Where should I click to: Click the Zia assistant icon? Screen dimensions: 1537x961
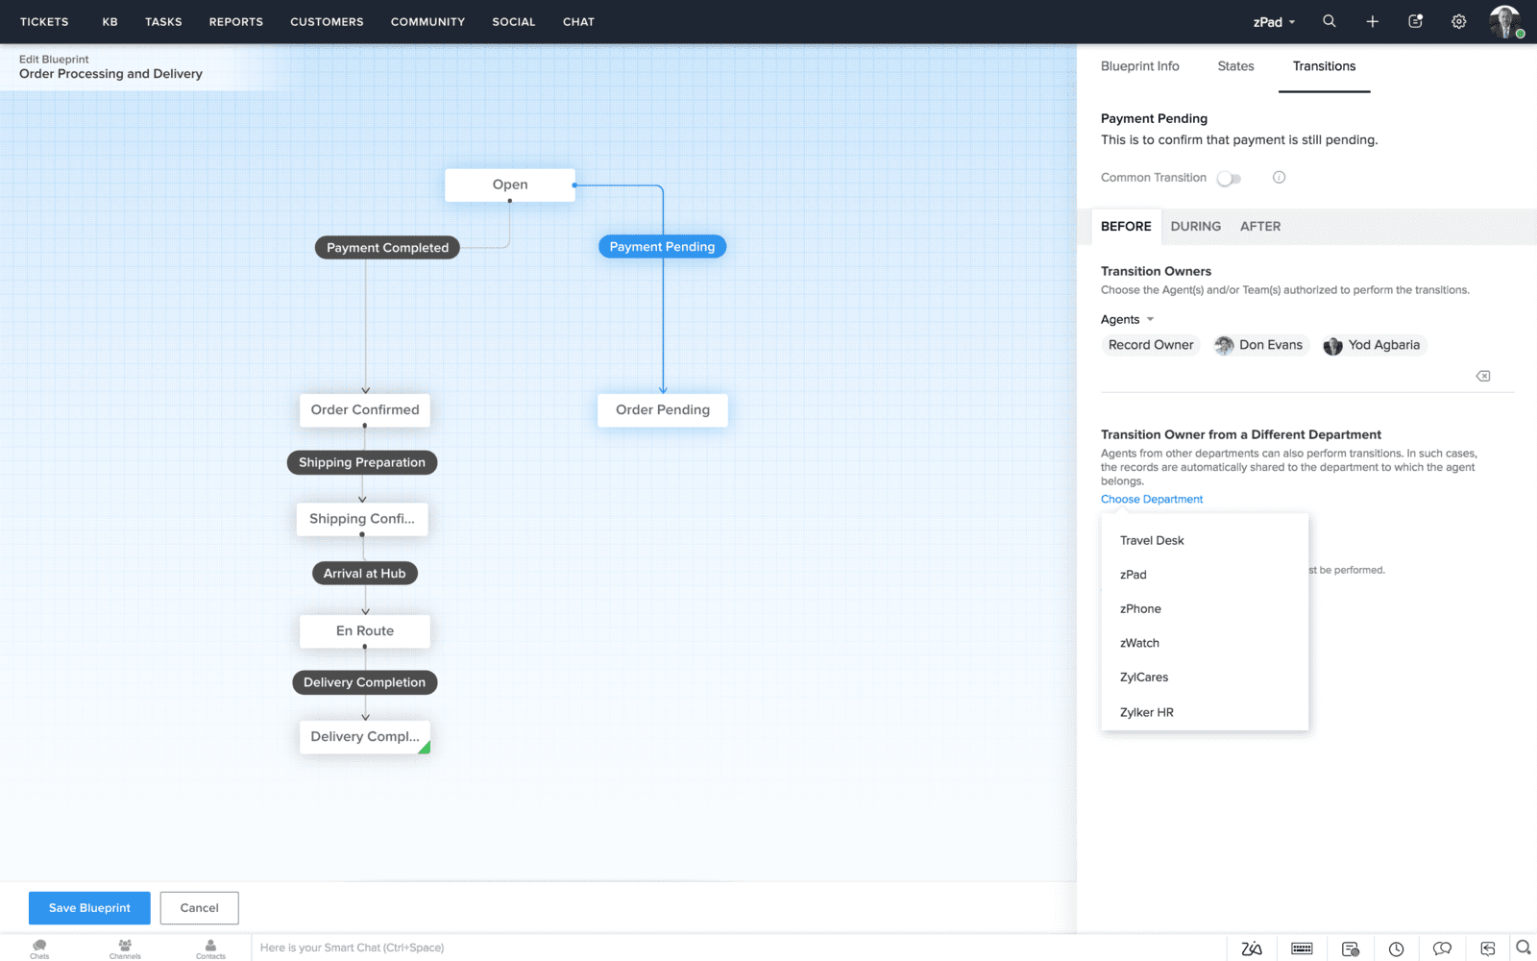tap(1252, 949)
